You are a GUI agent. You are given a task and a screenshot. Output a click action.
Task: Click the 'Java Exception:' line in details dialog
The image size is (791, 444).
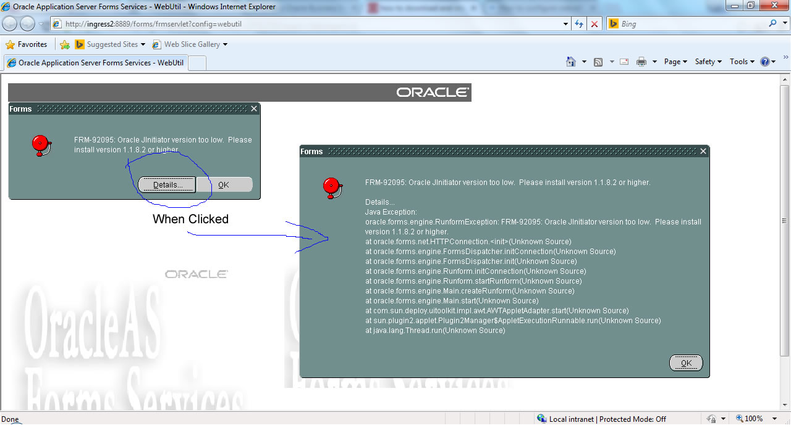391,212
